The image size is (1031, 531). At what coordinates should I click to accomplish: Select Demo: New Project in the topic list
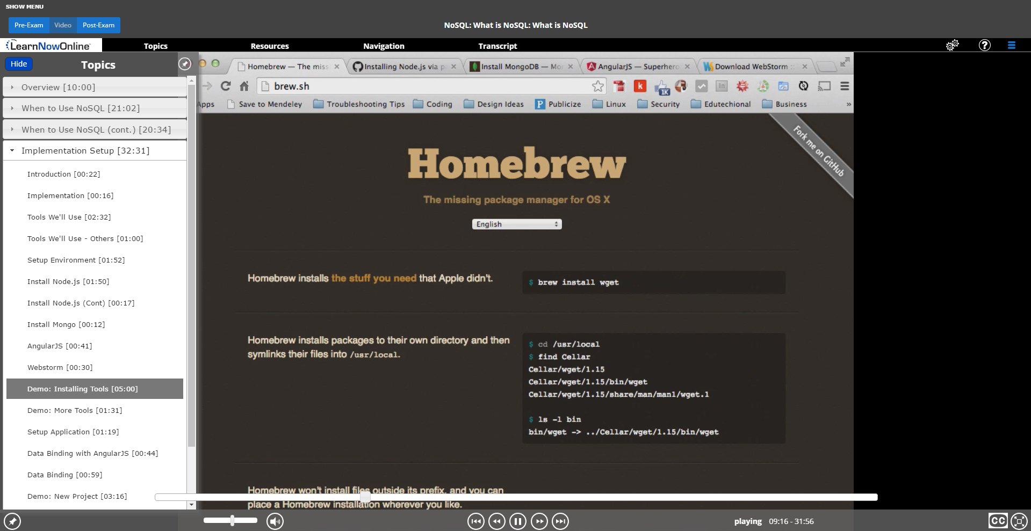76,496
